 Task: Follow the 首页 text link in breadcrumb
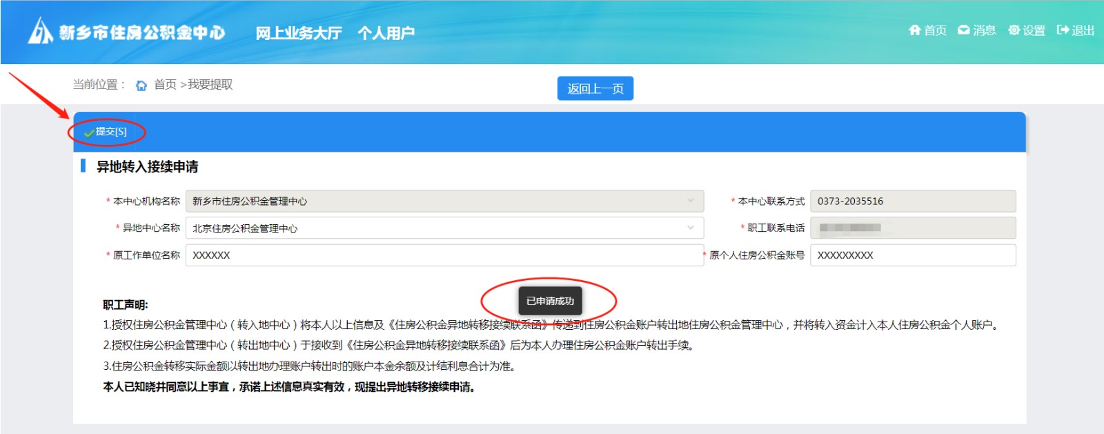[165, 84]
